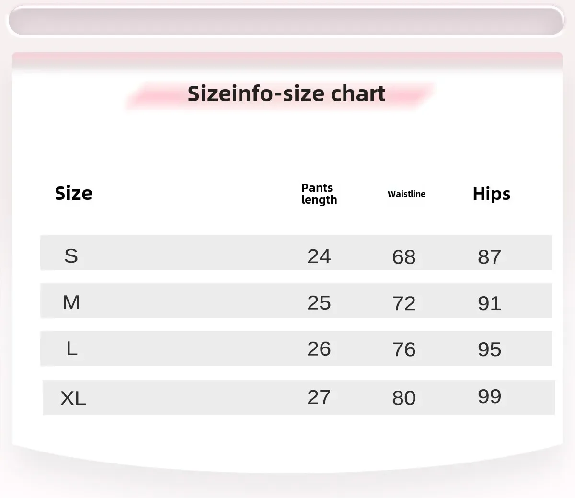This screenshot has width=575, height=498.
Task: Click the Sizeinfo-size chart title
Action: coord(286,93)
